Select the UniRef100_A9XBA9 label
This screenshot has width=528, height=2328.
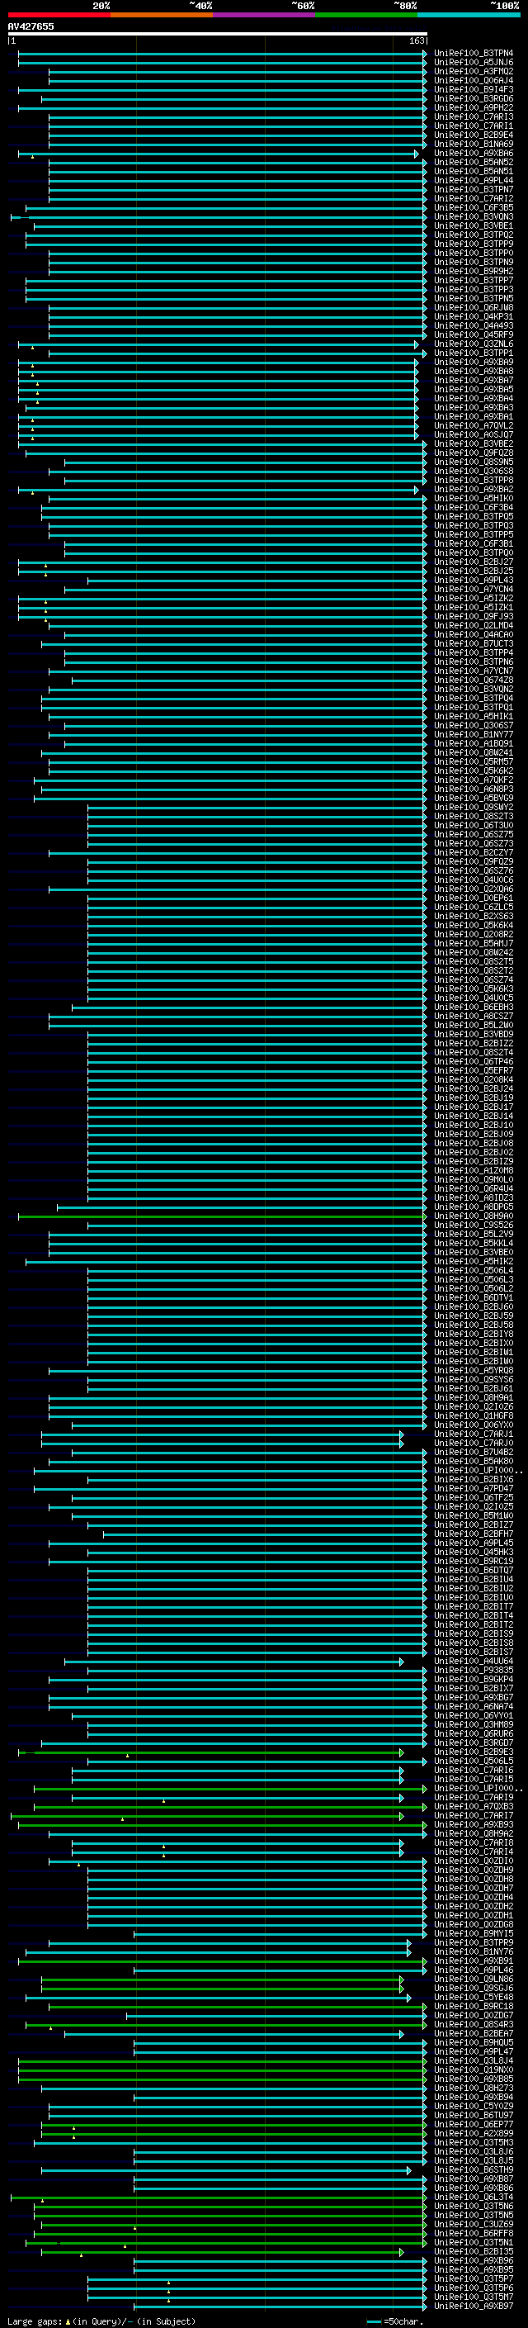coord(473,363)
